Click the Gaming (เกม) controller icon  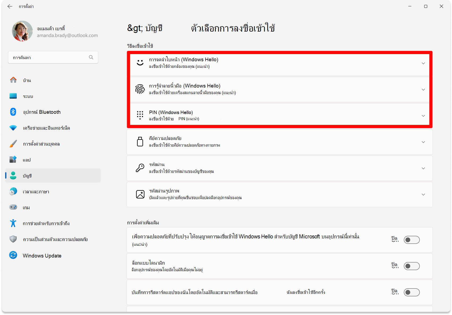(x=13, y=207)
